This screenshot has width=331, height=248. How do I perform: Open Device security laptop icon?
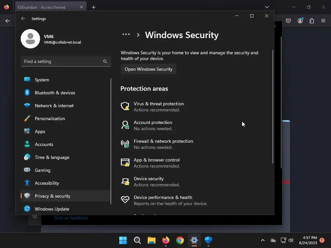[x=125, y=181]
